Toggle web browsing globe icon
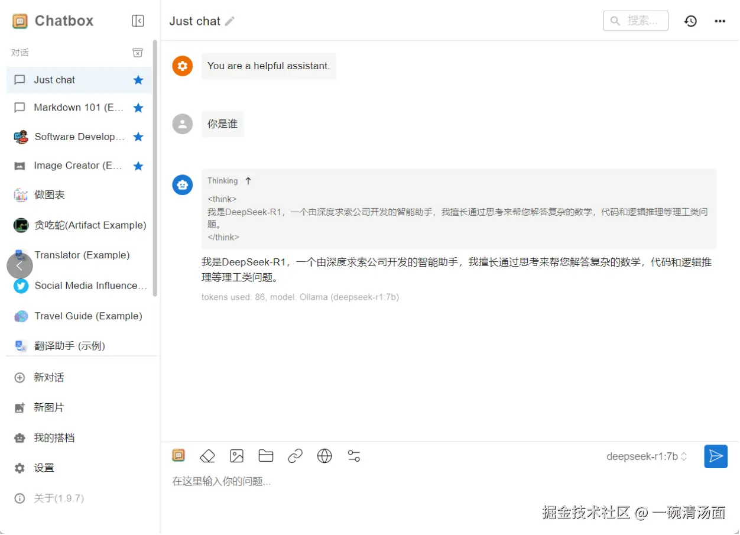 [x=324, y=456]
